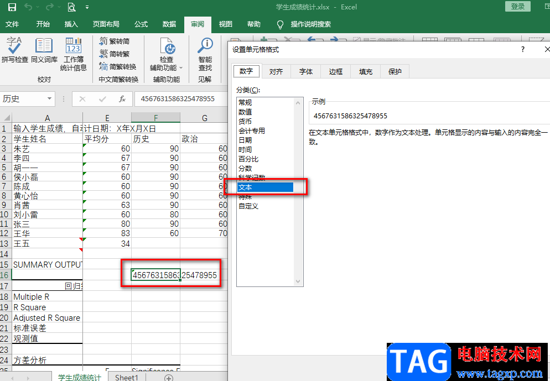The height and width of the screenshot is (381, 550).
Task: Confirm entry with the formula bar checkmark
Action: point(102,99)
